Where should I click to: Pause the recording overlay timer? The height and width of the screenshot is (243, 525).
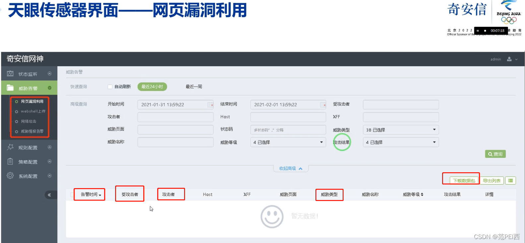(478, 31)
